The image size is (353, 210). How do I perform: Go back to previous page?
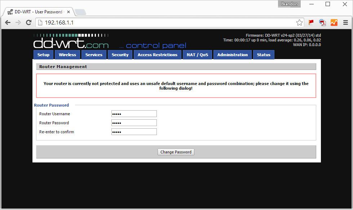[x=8, y=22]
